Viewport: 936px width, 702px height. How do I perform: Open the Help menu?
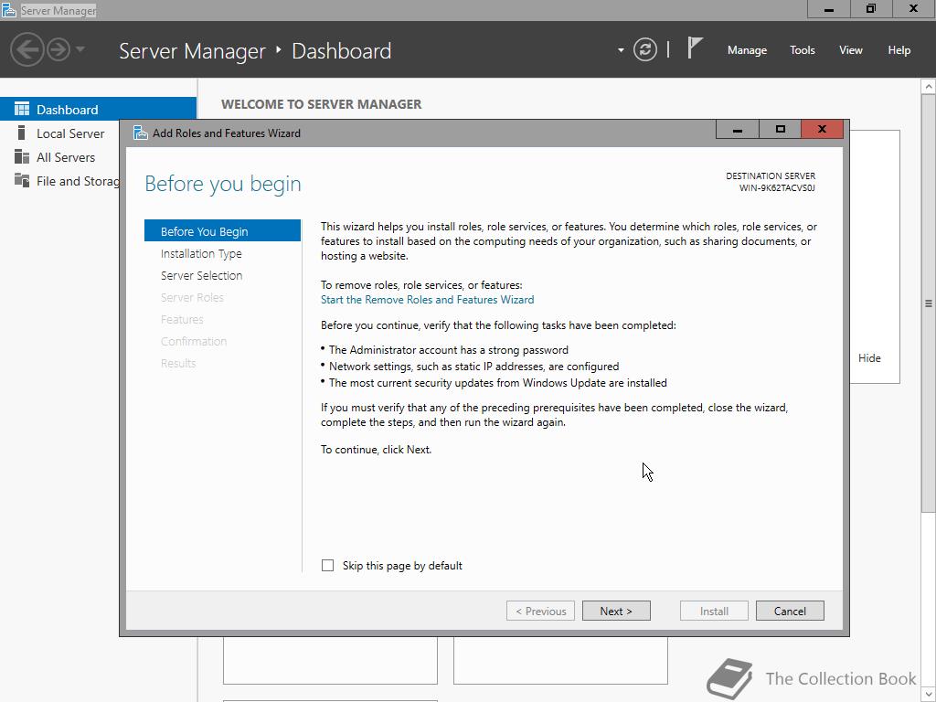tap(899, 50)
